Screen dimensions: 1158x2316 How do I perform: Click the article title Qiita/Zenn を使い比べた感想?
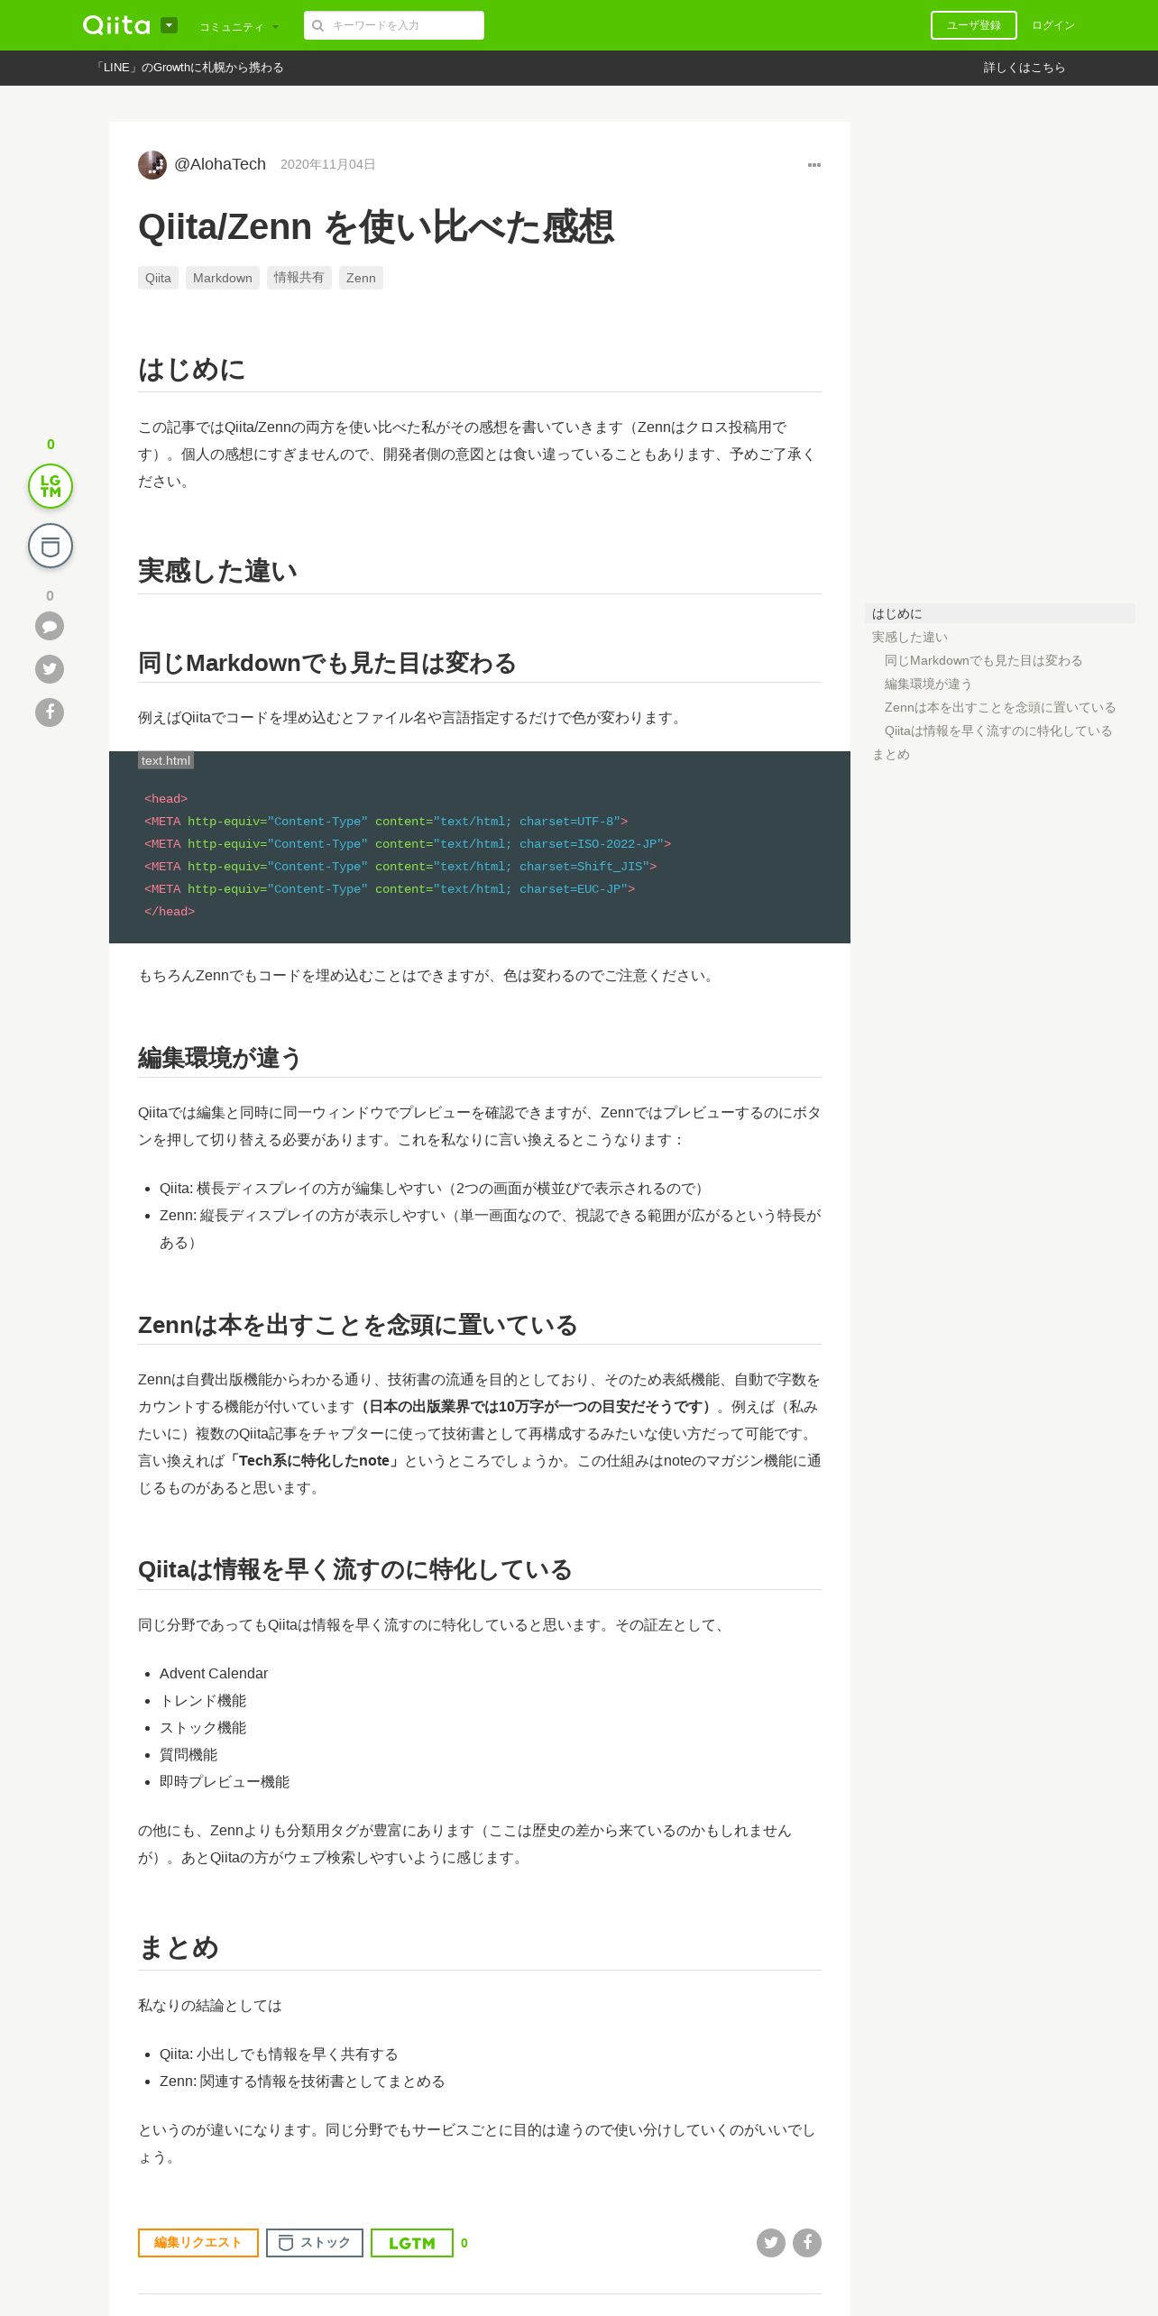pos(376,227)
